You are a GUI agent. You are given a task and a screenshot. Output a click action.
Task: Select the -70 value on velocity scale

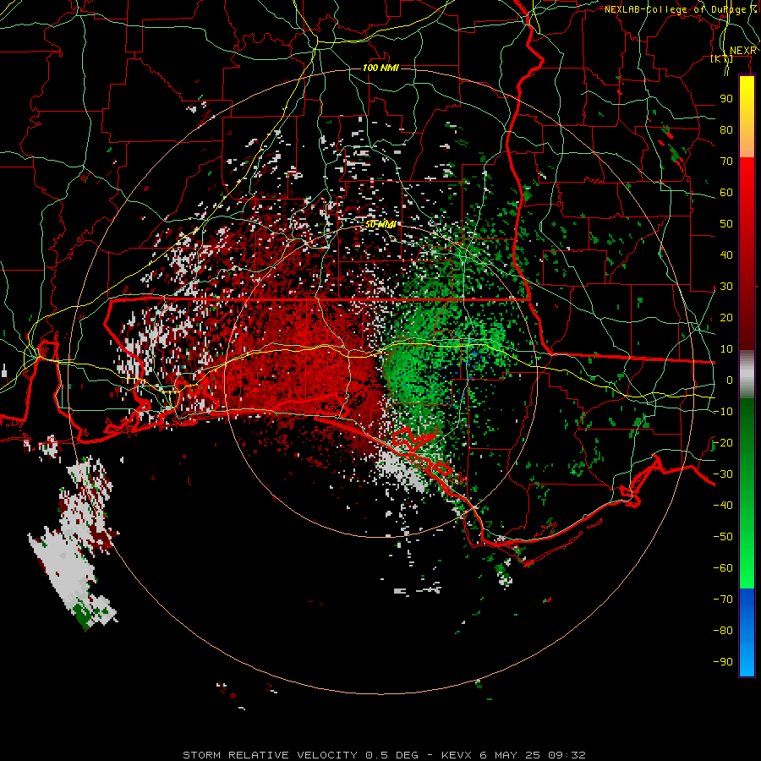click(x=723, y=599)
